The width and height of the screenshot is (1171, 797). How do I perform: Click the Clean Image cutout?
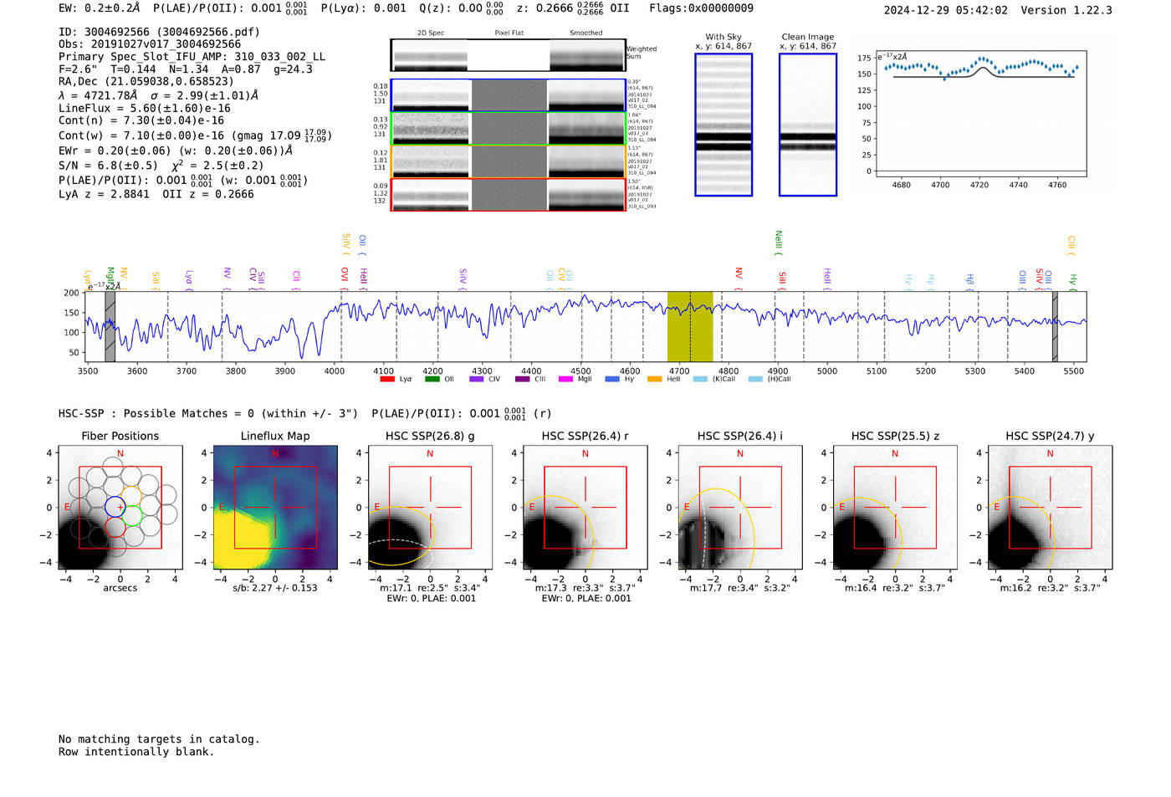(807, 125)
